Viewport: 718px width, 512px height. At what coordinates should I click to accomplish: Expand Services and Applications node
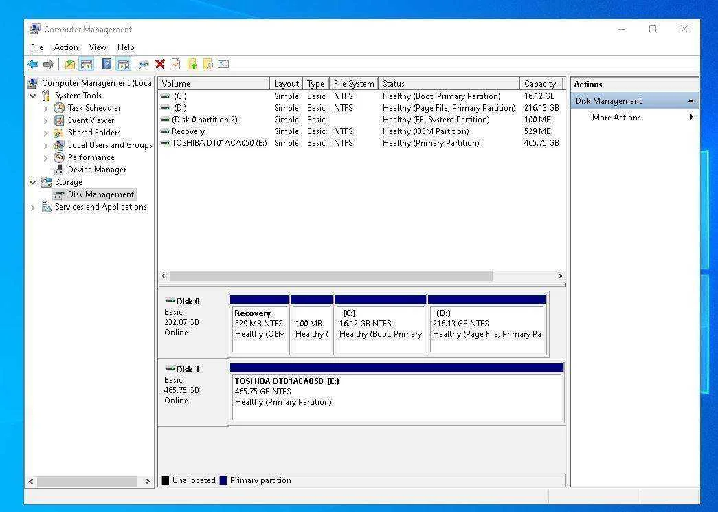[x=32, y=208]
